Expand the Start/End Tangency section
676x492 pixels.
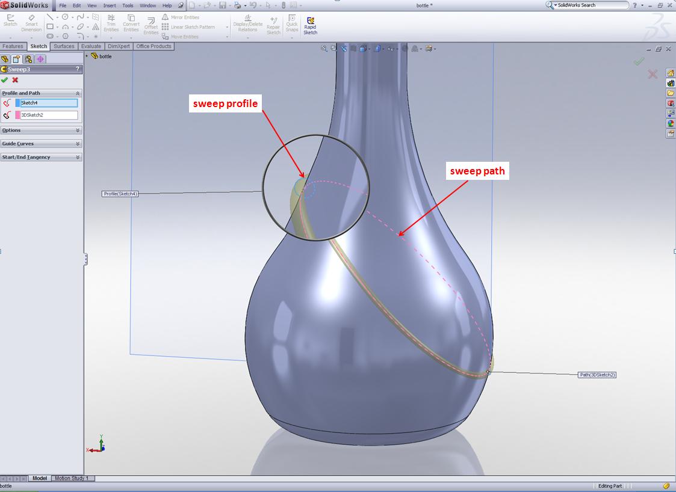78,157
